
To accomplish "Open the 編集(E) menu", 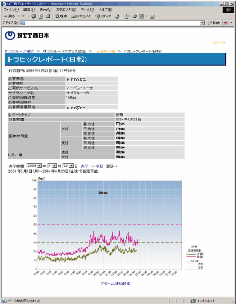I will tap(29, 10).
